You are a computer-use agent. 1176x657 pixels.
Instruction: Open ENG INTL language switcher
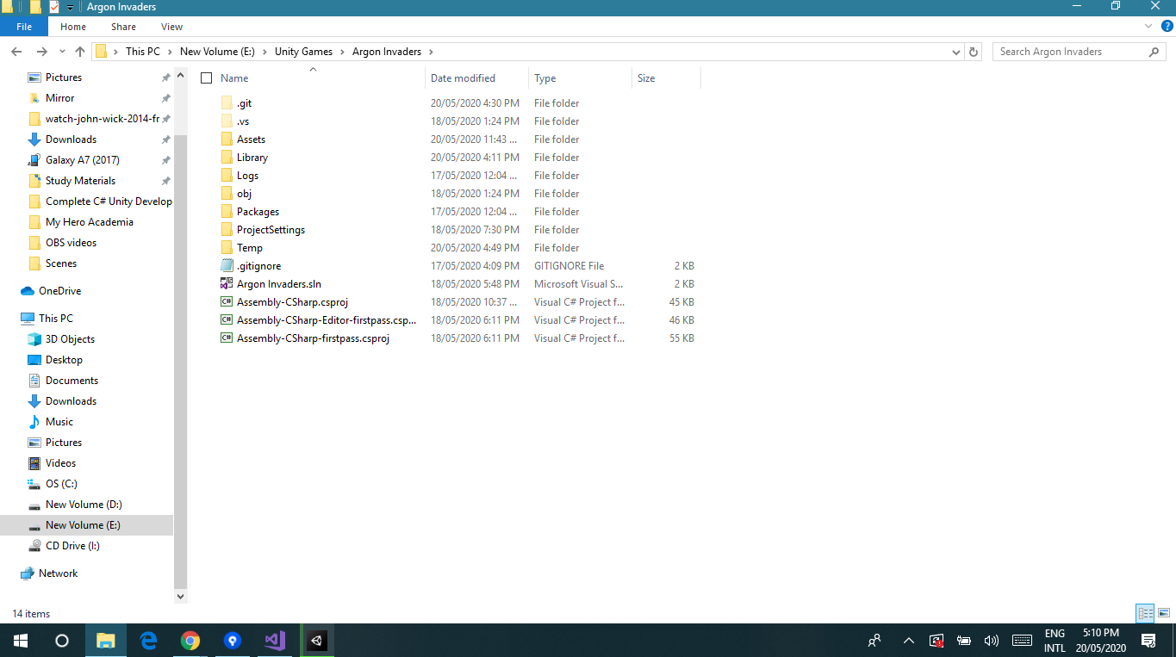(1055, 641)
